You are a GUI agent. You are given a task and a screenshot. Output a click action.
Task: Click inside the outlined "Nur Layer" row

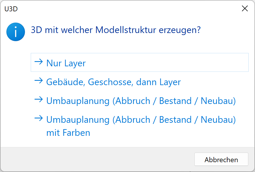coord(140,62)
